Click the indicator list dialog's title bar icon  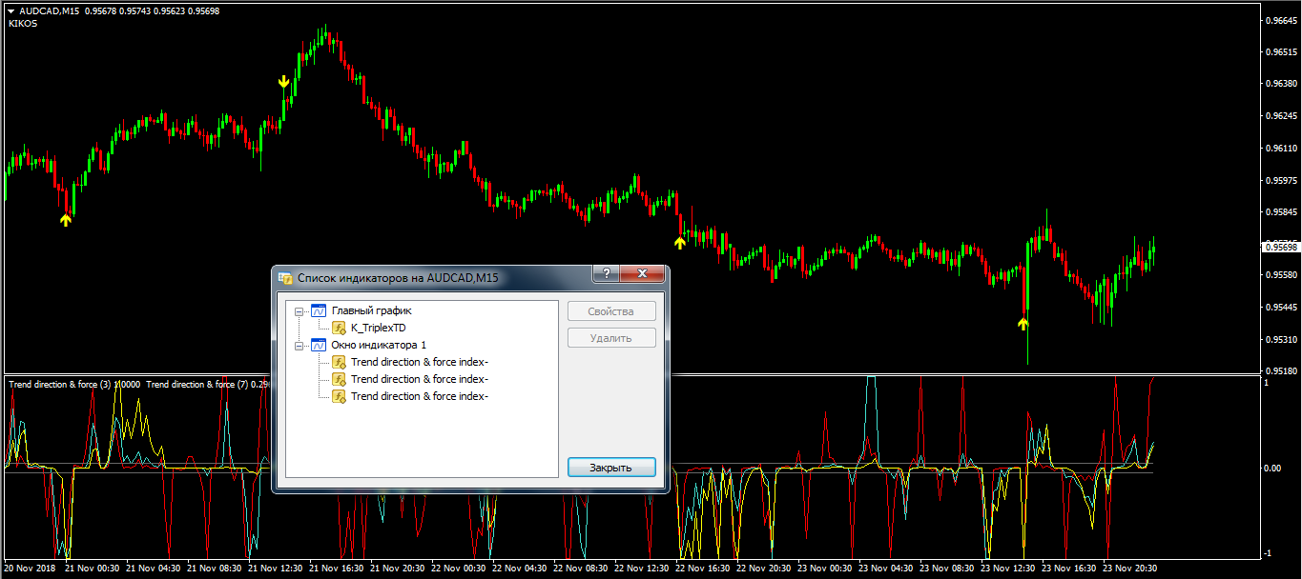click(285, 277)
